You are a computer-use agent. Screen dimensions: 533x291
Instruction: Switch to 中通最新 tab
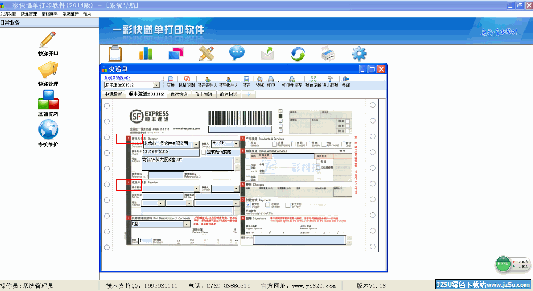(113, 94)
